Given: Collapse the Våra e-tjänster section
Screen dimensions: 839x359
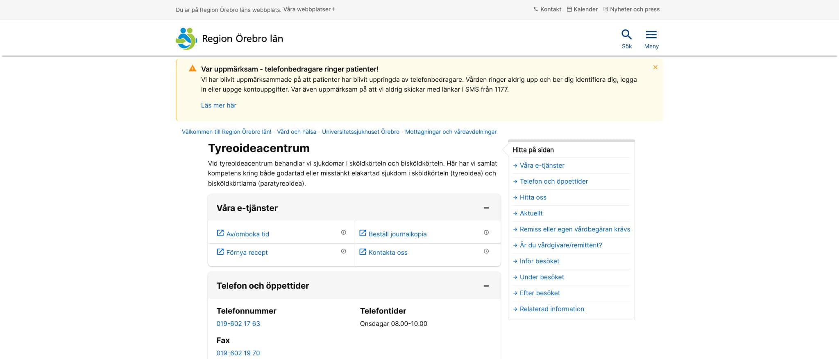Looking at the screenshot, I should pyautogui.click(x=486, y=208).
